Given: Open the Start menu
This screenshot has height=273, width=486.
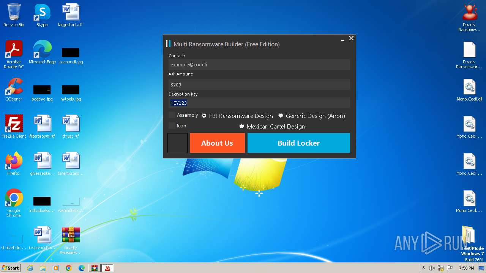Looking at the screenshot, I should click(x=10, y=268).
